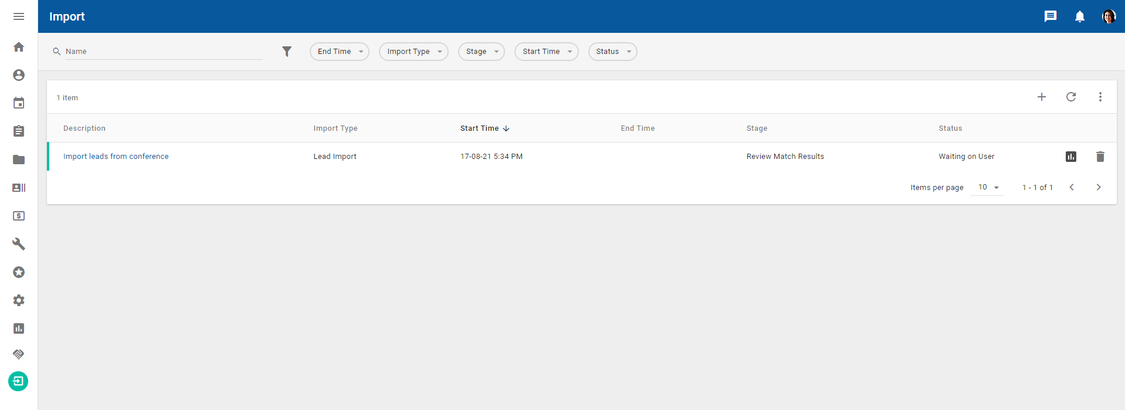View report chart for import row
The width and height of the screenshot is (1125, 410).
point(1070,157)
